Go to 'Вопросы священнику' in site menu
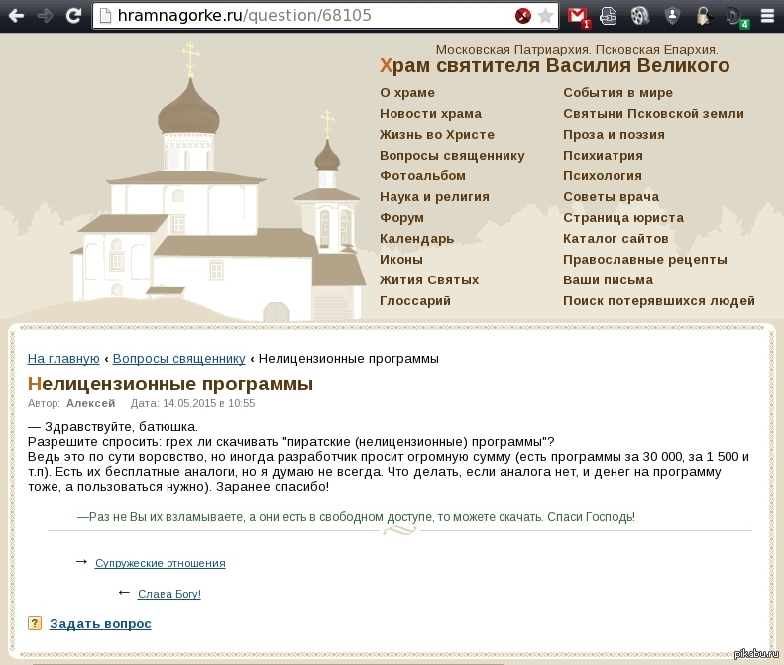 click(452, 155)
